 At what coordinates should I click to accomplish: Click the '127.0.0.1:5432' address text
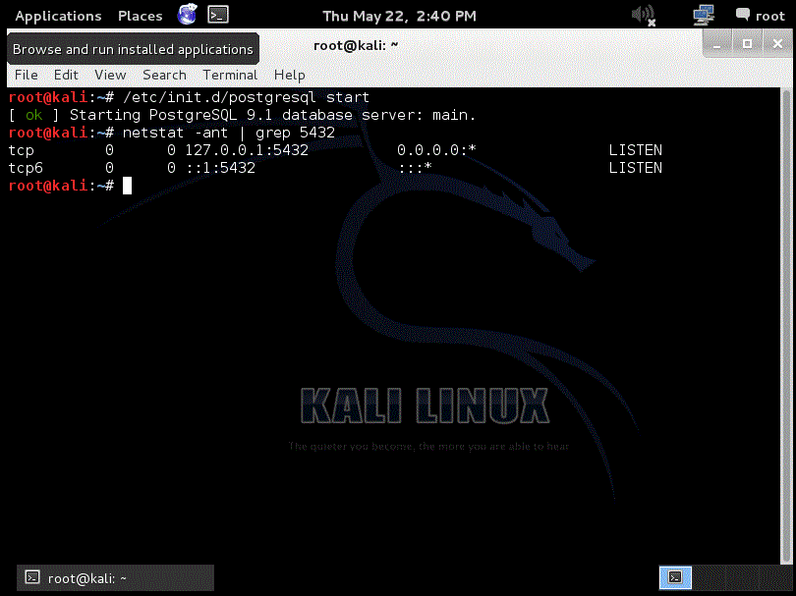(247, 150)
